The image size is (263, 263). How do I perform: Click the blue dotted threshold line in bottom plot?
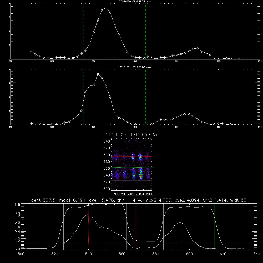point(139,242)
